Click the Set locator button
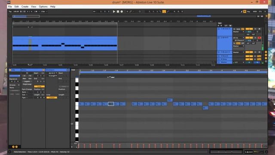 point(220,23)
